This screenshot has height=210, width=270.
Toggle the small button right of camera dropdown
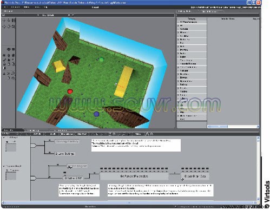(73, 15)
